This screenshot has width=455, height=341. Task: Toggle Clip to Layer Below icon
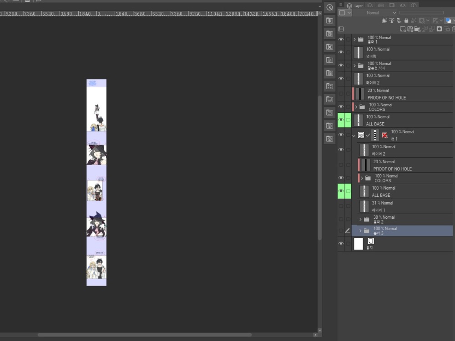[384, 20]
